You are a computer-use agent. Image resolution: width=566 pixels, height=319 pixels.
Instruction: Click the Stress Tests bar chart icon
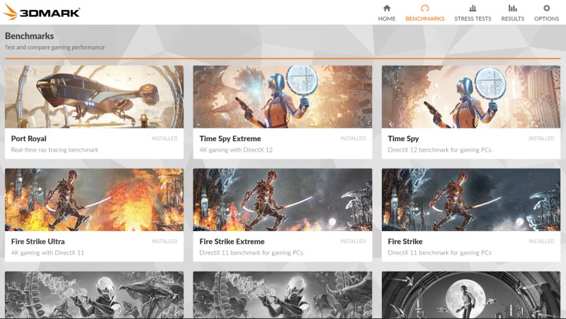pos(472,9)
